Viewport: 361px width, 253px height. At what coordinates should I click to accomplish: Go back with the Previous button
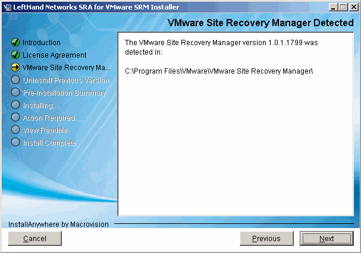[266, 239]
